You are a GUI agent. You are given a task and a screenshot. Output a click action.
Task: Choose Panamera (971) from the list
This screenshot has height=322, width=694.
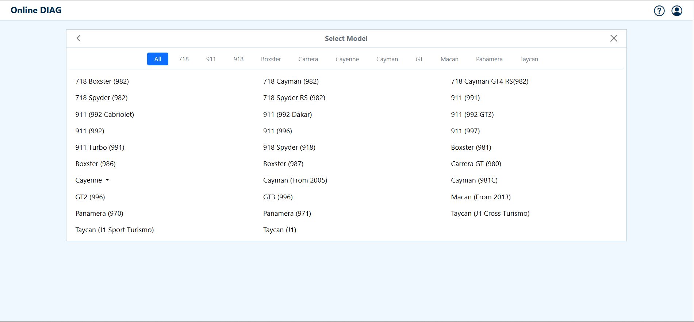[287, 214]
